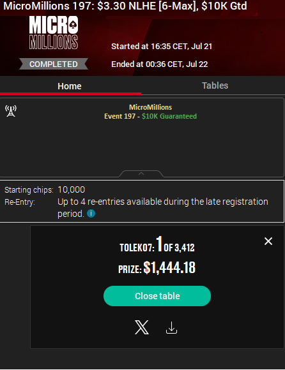Dismiss the result popup with X
Image resolution: width=285 pixels, height=370 pixels.
tap(268, 241)
